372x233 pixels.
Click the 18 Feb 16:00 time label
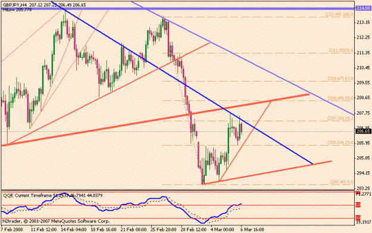click(x=104, y=229)
